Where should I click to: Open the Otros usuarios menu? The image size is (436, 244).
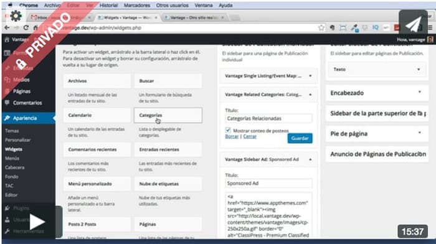172,5
